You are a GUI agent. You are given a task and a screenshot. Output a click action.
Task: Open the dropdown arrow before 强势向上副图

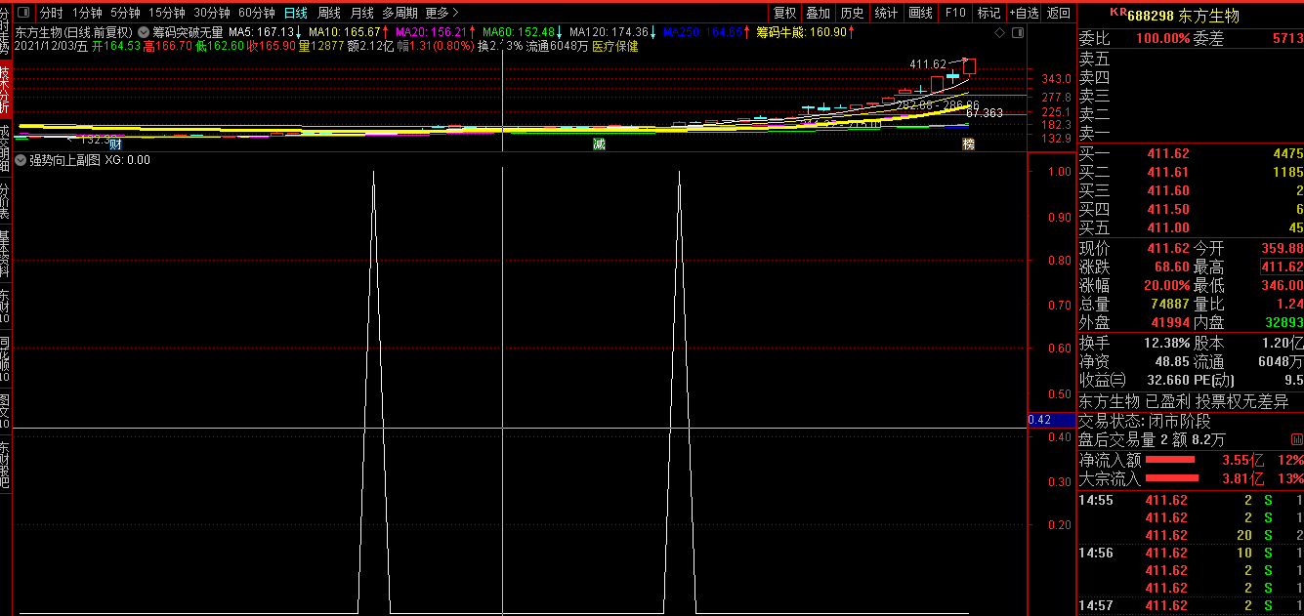(x=21, y=160)
